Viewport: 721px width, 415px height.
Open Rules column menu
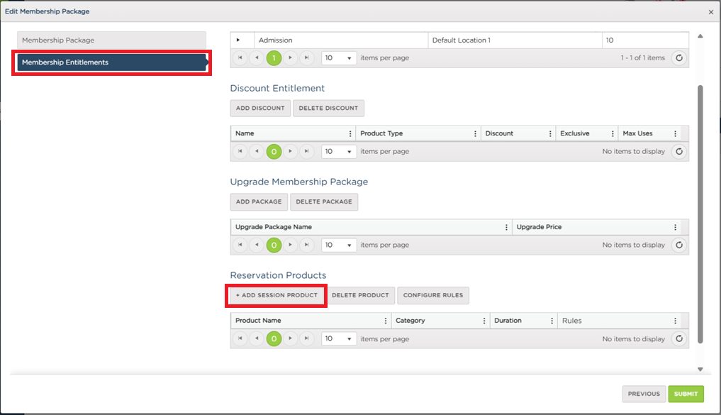pyautogui.click(x=676, y=321)
